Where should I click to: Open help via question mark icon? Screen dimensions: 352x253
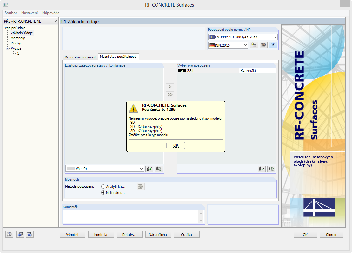point(9,234)
